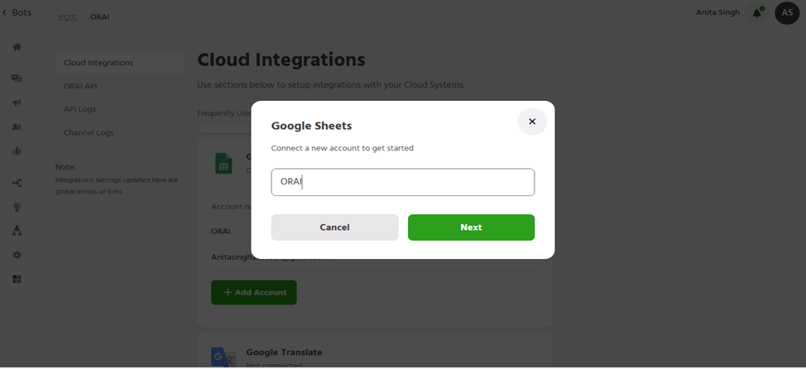
Task: Open the hierarchy tree sidebar icon
Action: coord(17,231)
